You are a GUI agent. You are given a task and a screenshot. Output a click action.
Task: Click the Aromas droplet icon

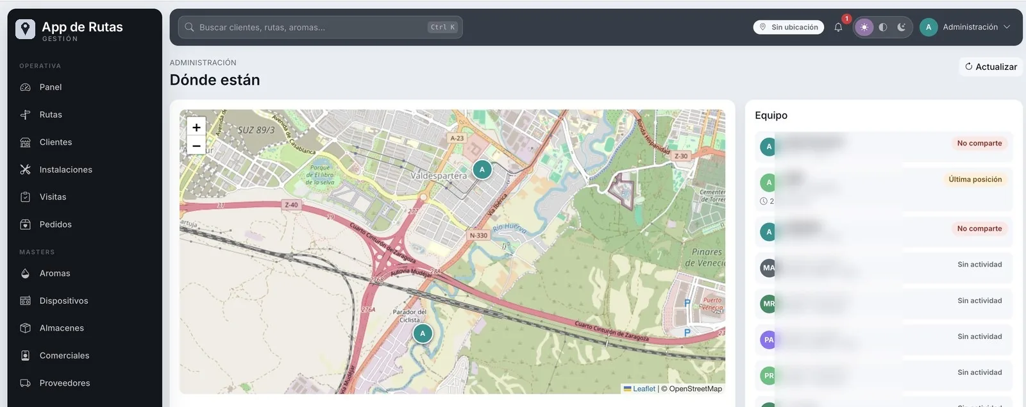(26, 273)
